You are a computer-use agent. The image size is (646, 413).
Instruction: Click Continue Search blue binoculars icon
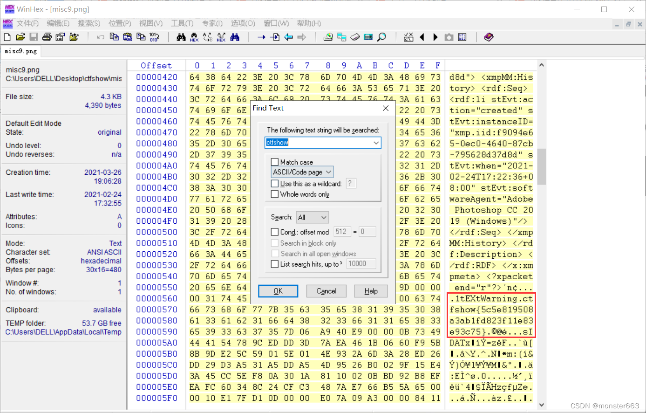pos(235,37)
